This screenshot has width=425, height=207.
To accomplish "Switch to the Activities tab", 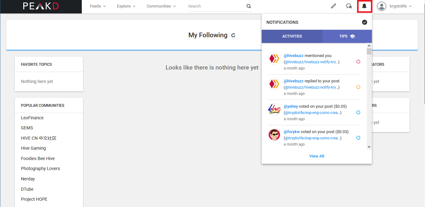I will click(x=292, y=36).
